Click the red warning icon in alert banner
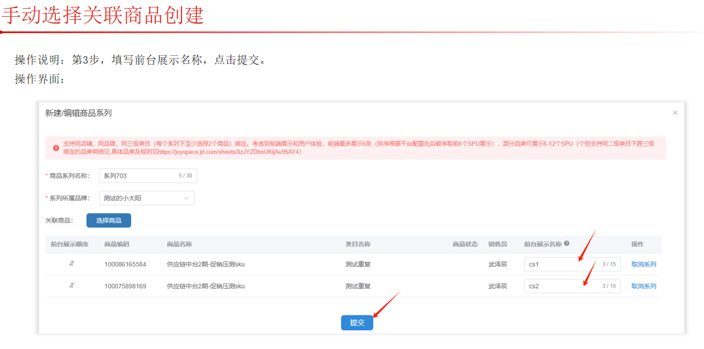The height and width of the screenshot is (349, 704). click(x=56, y=148)
